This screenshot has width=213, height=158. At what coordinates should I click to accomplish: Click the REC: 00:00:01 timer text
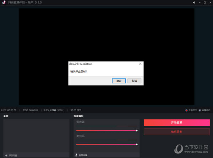[31, 110]
